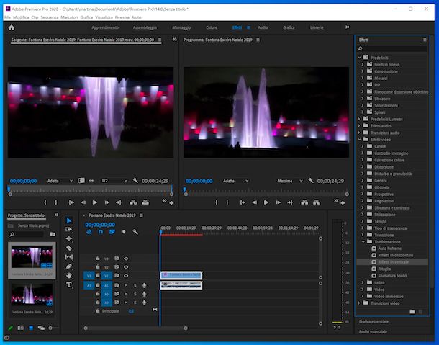The image size is (439, 345).
Task: Click Overwrite button in Source monitor
Action: 145,202
